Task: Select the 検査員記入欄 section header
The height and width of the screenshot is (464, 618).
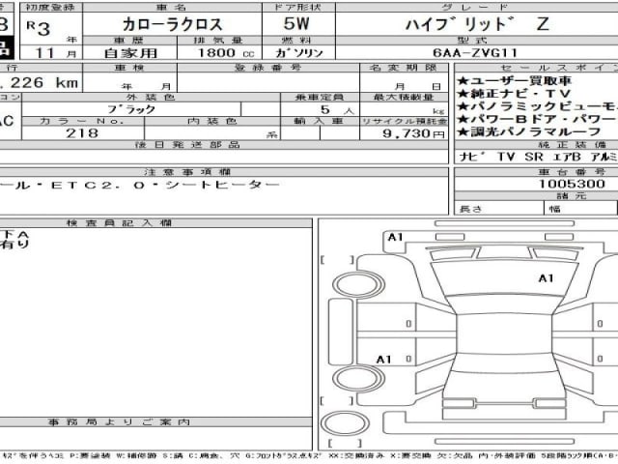Action: point(119,223)
